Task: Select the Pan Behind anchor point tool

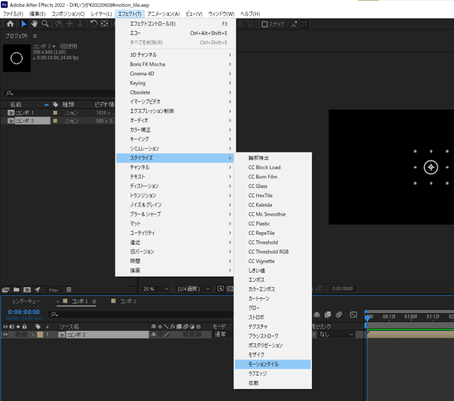Action: 105,24
